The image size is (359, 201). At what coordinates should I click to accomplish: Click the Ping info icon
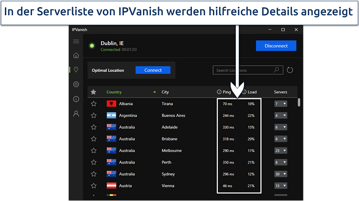point(219,92)
